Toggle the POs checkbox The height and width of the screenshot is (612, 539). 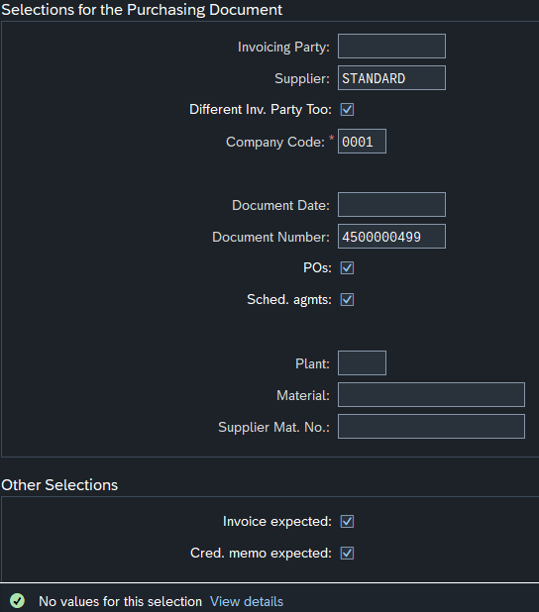tap(347, 268)
